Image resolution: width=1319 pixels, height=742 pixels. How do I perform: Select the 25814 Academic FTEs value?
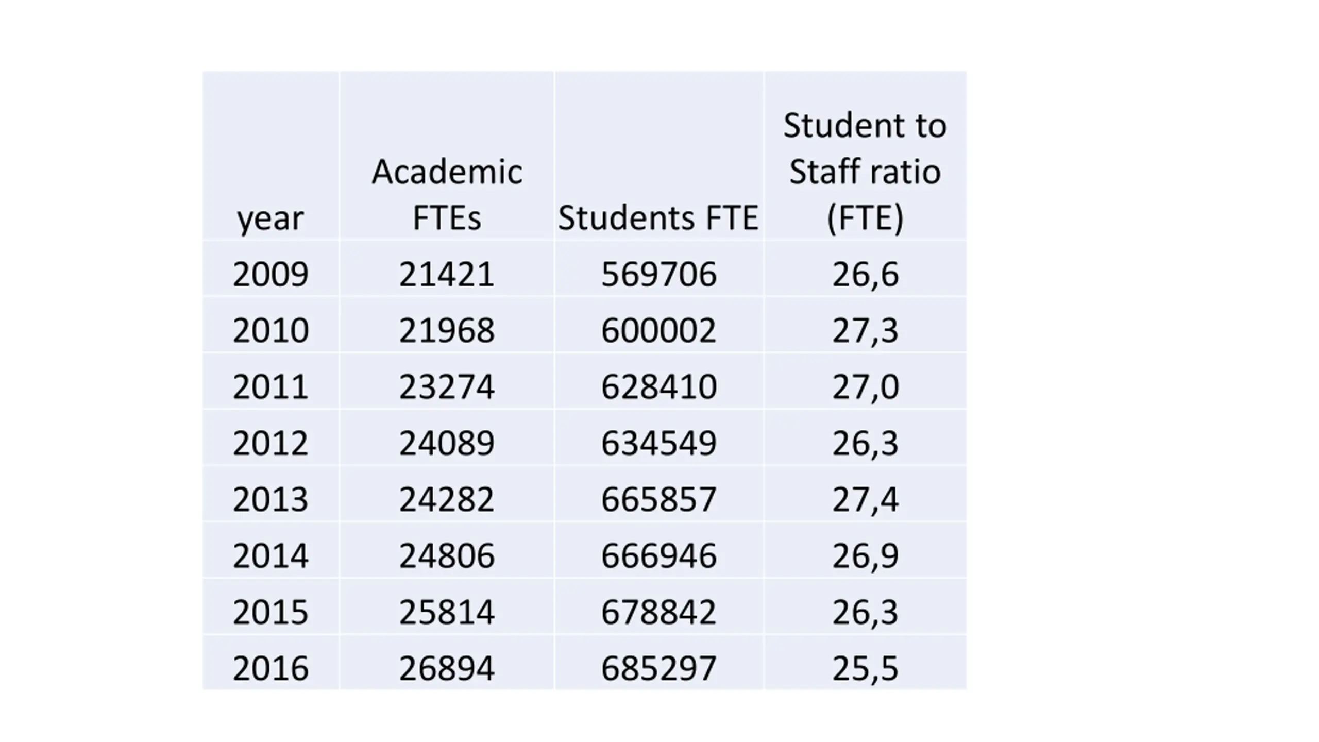(447, 612)
